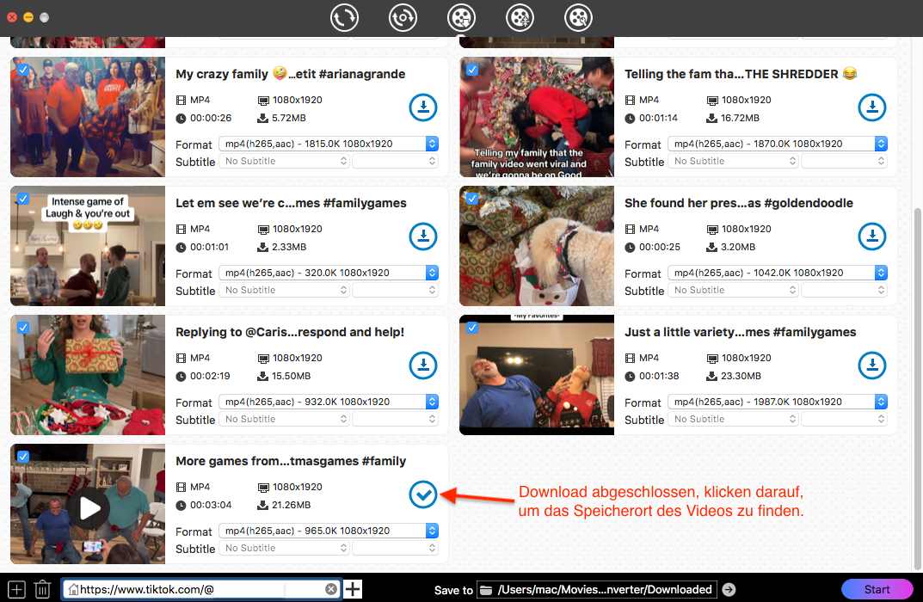Download the 'Telling the fam' SHREDDER video
Image resolution: width=923 pixels, height=602 pixels.
tap(872, 107)
